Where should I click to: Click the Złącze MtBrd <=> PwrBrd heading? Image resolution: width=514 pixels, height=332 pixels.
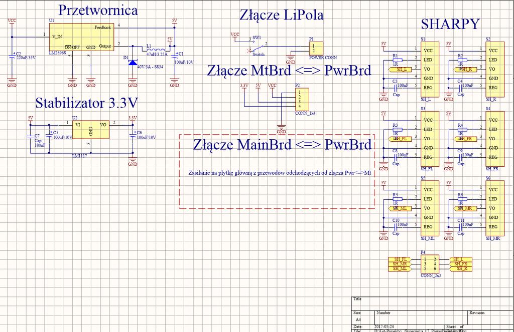click(x=289, y=70)
